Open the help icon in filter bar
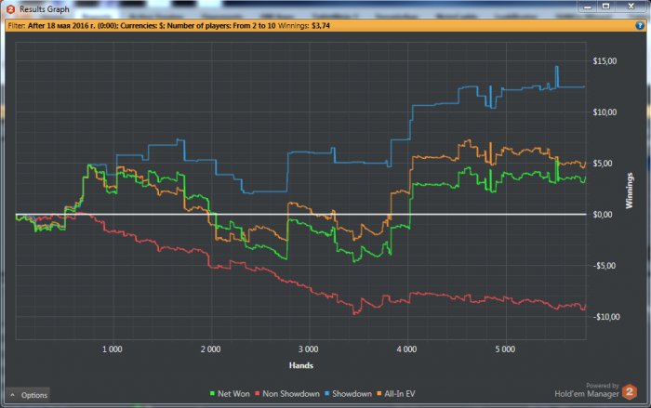Image resolution: width=651 pixels, height=408 pixels. pyautogui.click(x=640, y=26)
